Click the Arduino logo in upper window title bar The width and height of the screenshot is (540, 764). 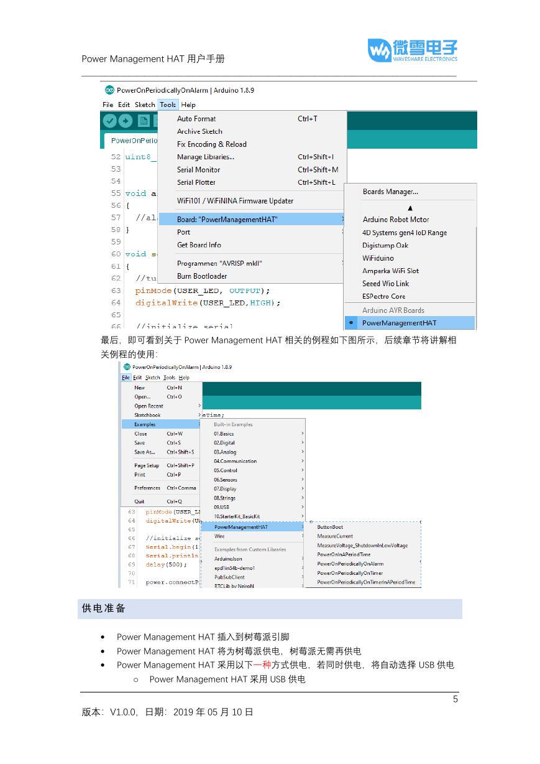tap(109, 90)
